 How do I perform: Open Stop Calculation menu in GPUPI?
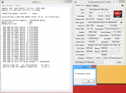pyautogui.click(x=8, y=6)
